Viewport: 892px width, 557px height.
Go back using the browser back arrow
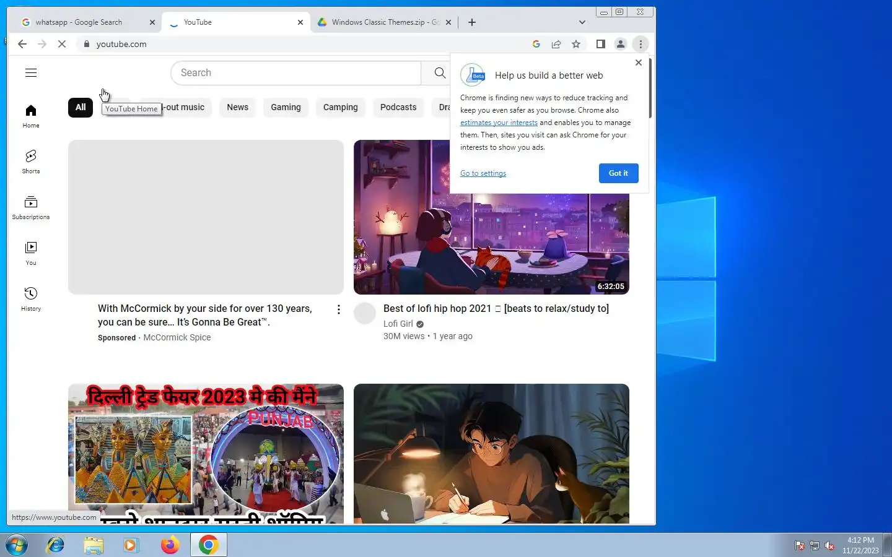coord(22,44)
